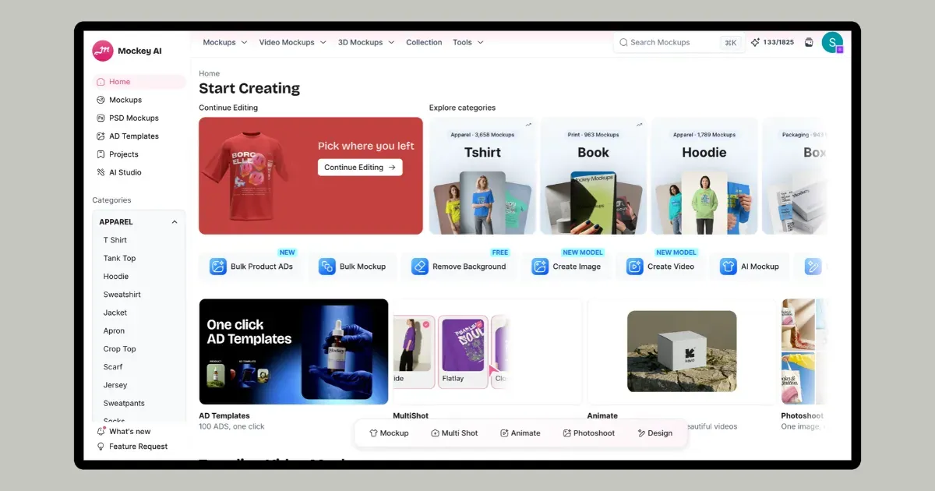This screenshot has height=491, width=935.
Task: Select Jersey in Apparel list
Action: point(115,385)
